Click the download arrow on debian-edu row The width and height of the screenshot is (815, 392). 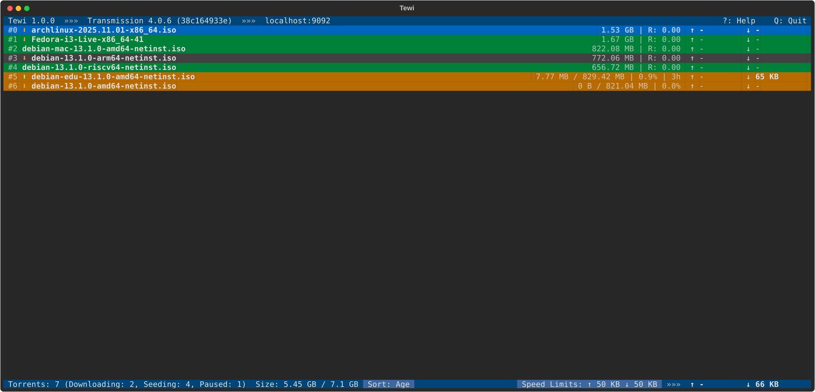tap(748, 77)
